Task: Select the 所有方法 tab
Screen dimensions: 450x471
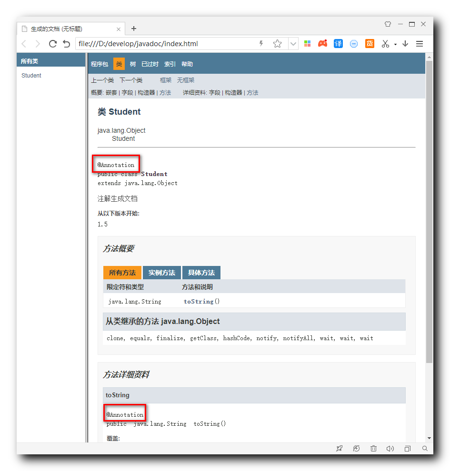Action: [122, 273]
